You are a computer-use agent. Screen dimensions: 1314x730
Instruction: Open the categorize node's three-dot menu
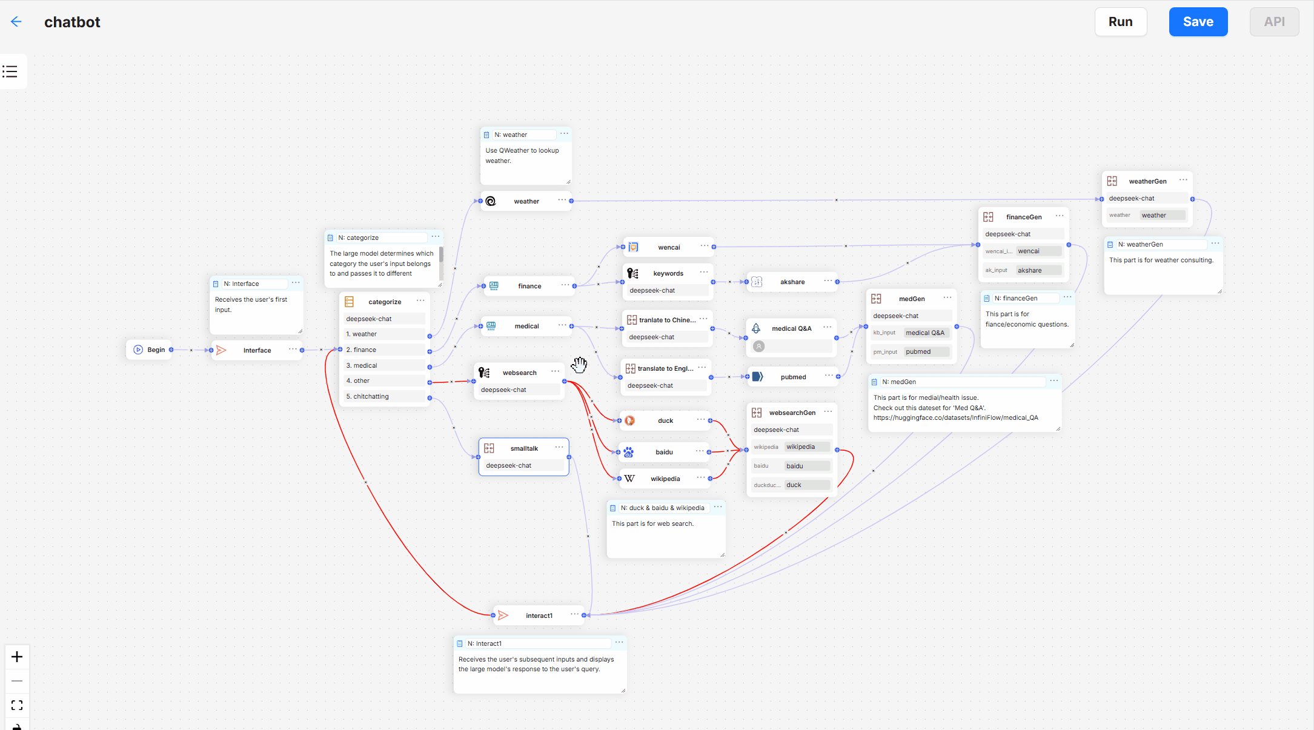coord(420,301)
